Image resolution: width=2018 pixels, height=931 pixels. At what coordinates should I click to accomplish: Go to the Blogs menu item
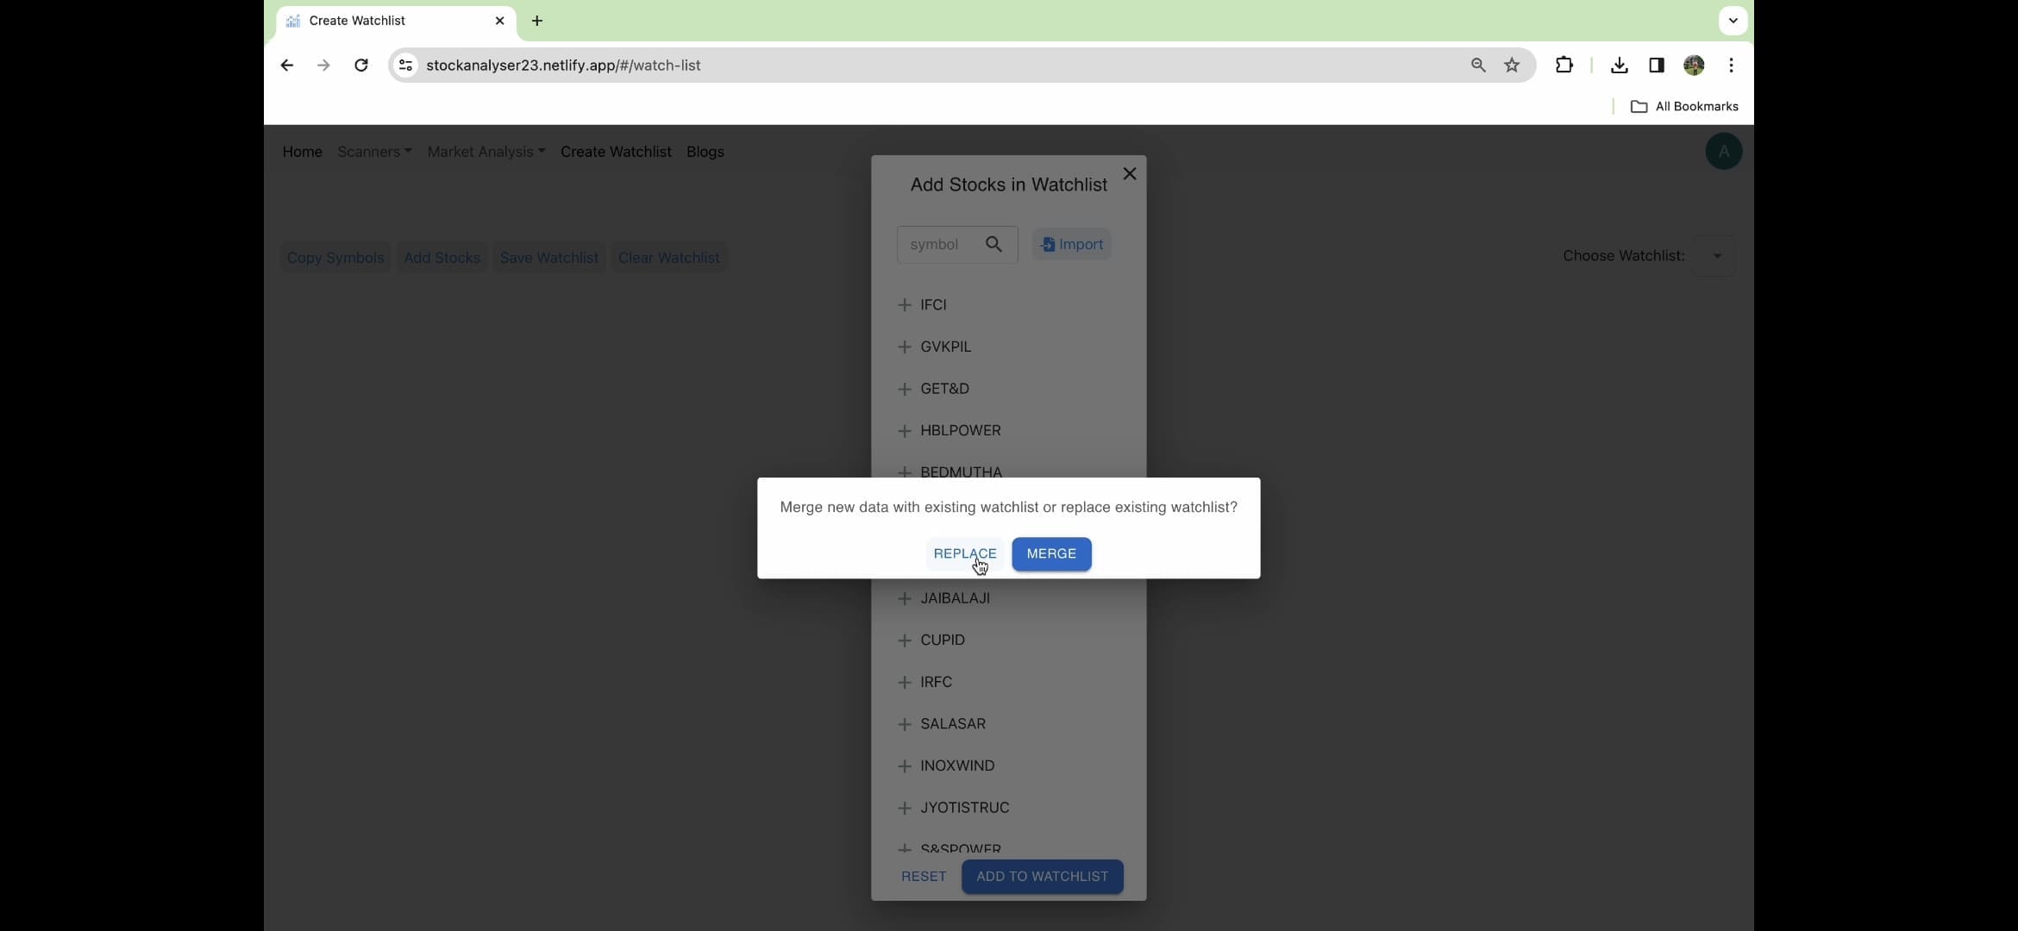tap(705, 152)
